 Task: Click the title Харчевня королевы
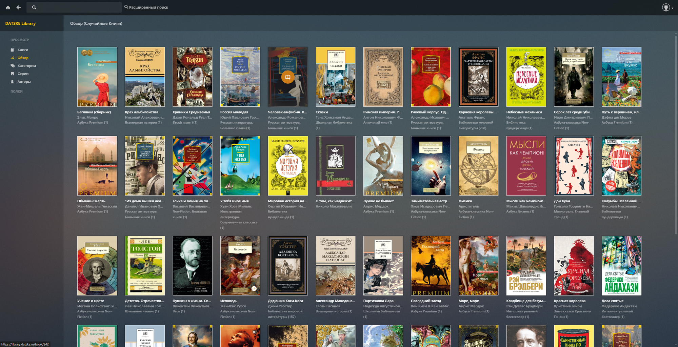(478, 112)
